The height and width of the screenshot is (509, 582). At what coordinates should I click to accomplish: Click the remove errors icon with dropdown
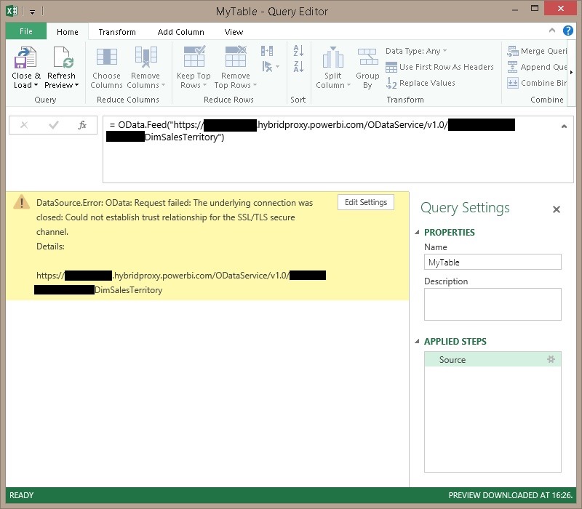[270, 66]
